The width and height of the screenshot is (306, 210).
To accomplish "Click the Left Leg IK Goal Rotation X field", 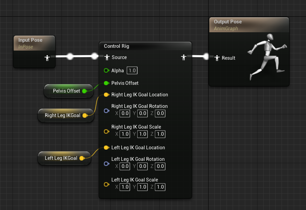I will tap(125, 166).
